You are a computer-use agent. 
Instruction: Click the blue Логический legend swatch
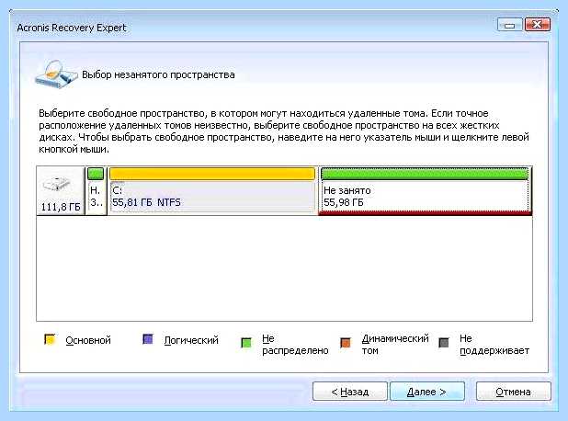point(148,339)
